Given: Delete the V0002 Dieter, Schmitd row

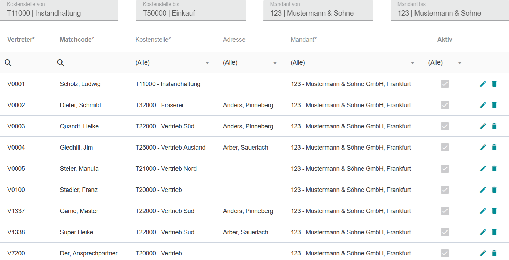Looking at the screenshot, I should (494, 105).
